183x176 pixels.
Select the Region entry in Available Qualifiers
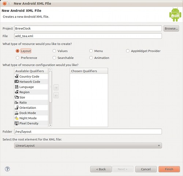pyautogui.click(x=31, y=92)
